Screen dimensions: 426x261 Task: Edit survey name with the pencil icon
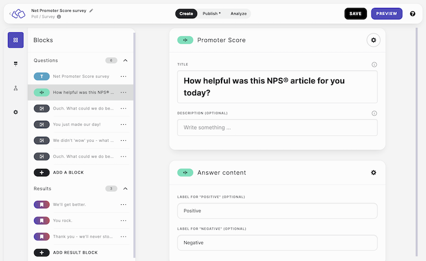coord(91,11)
